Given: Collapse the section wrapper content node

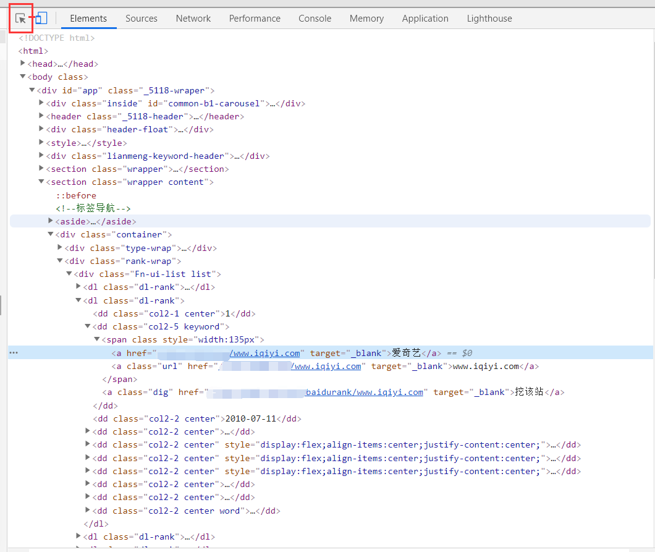Looking at the screenshot, I should 41,181.
